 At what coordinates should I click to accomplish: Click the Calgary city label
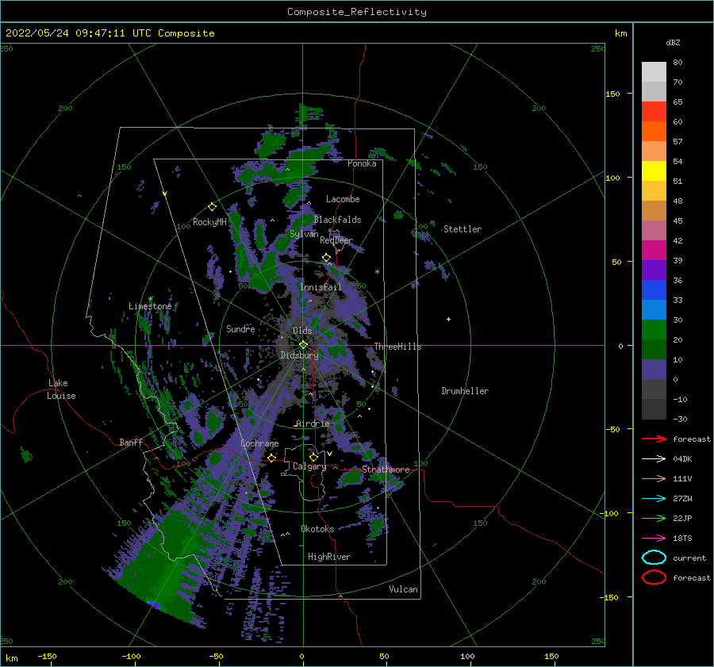(309, 466)
